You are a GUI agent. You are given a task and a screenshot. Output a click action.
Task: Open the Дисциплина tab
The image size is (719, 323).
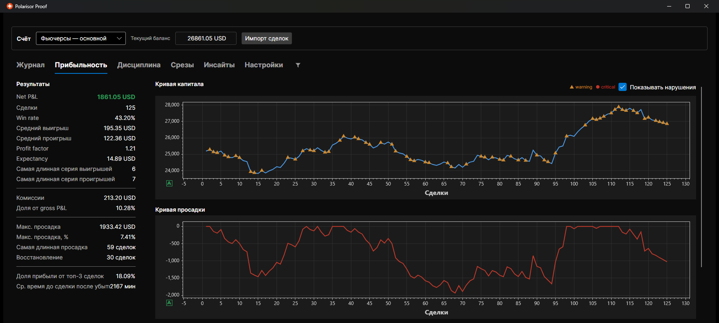coord(139,65)
